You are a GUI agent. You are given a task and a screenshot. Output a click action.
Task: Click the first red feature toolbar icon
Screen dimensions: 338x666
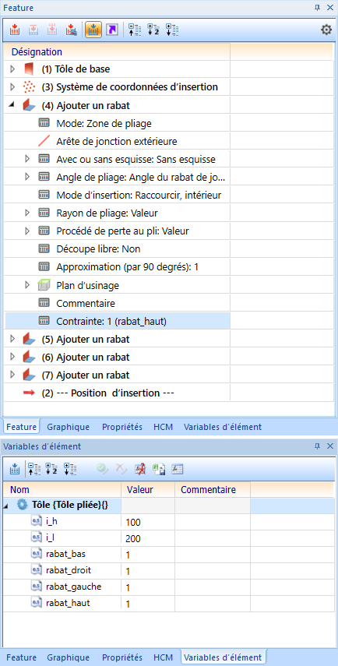pos(15,30)
